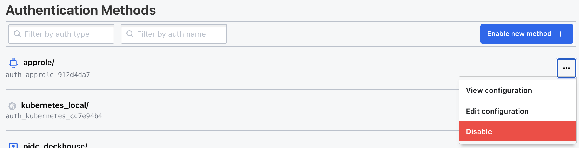
Task: Click the Authentication Methods heading
Action: (81, 10)
